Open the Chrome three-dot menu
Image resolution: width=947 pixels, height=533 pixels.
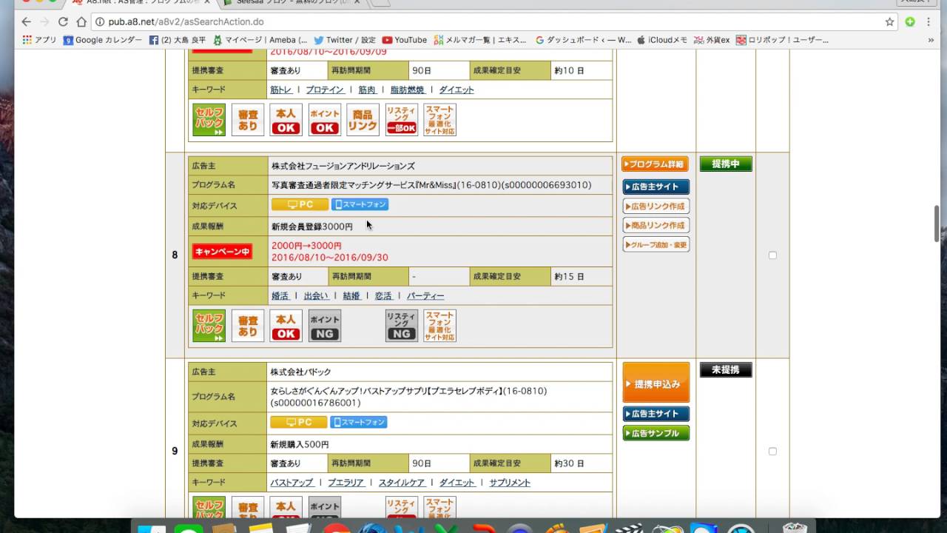coord(929,22)
